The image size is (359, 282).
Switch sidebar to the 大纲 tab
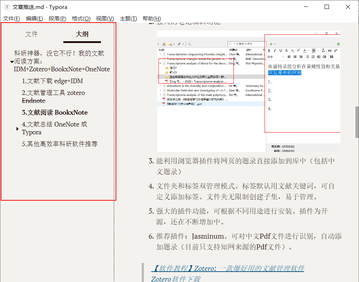82,34
